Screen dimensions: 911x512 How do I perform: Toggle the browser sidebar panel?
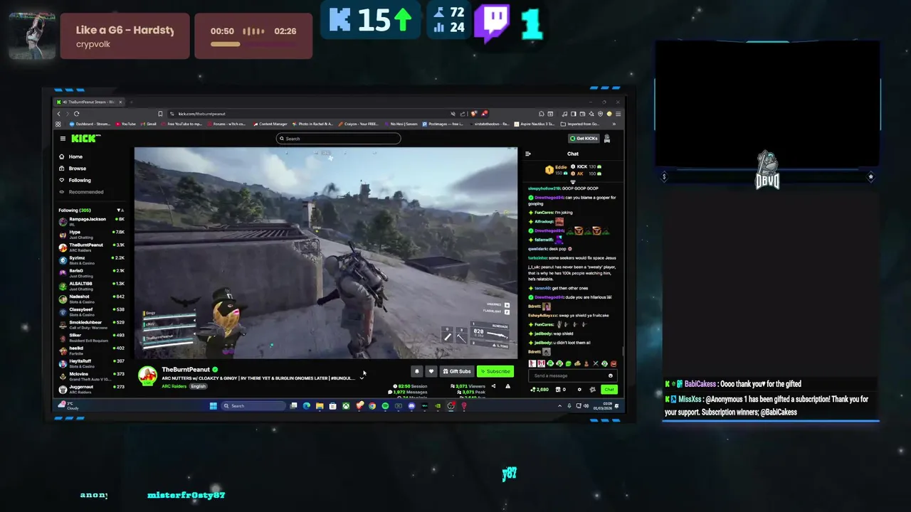tap(574, 114)
